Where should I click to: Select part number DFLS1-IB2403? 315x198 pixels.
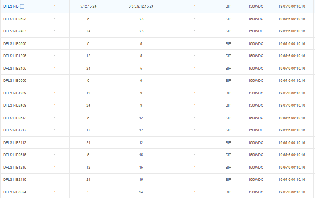[x=15, y=31]
